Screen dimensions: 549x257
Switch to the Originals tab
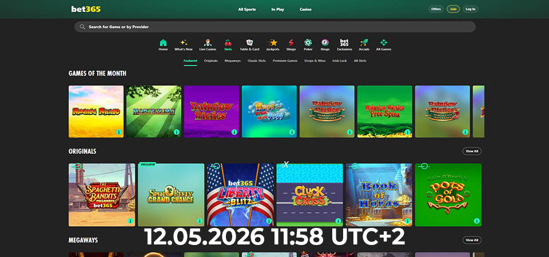click(211, 61)
